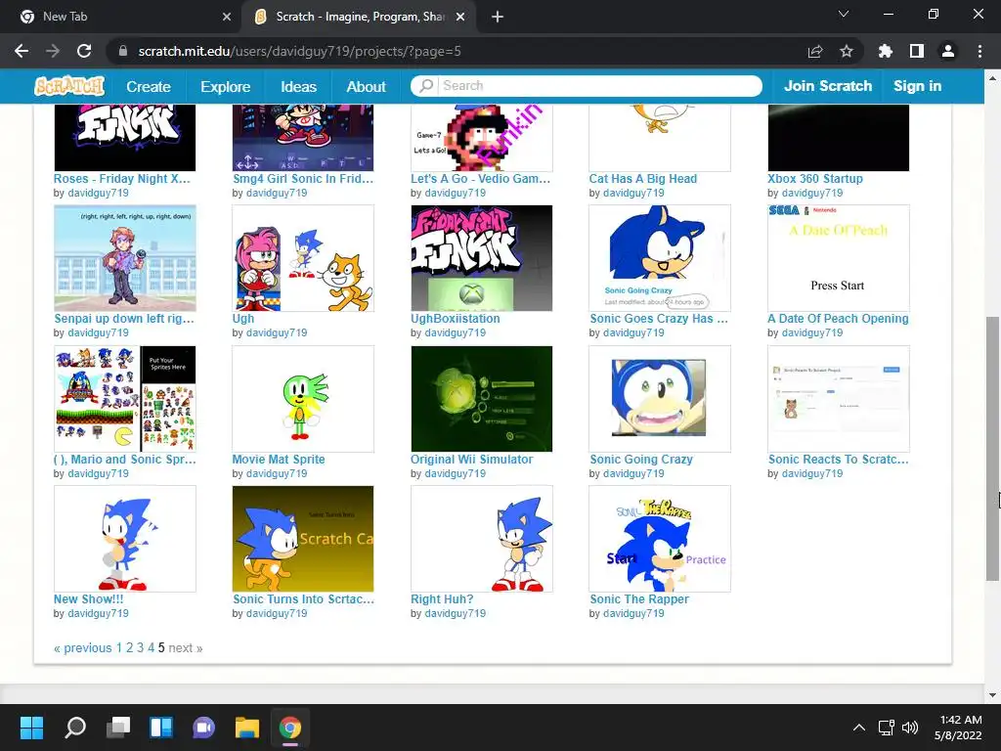Image resolution: width=1001 pixels, height=751 pixels.
Task: Open the Chrome profile avatar icon
Action: [948, 51]
